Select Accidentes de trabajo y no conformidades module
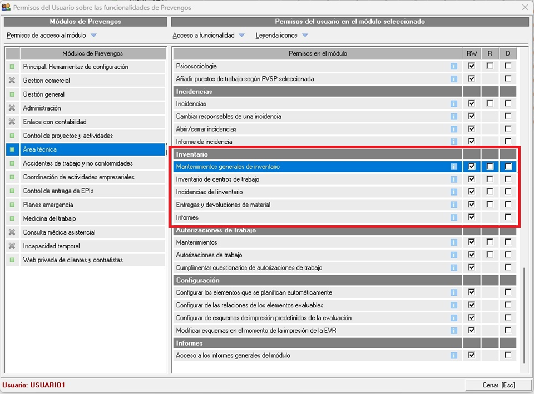Viewport: 534px width, 394px height. (x=77, y=163)
